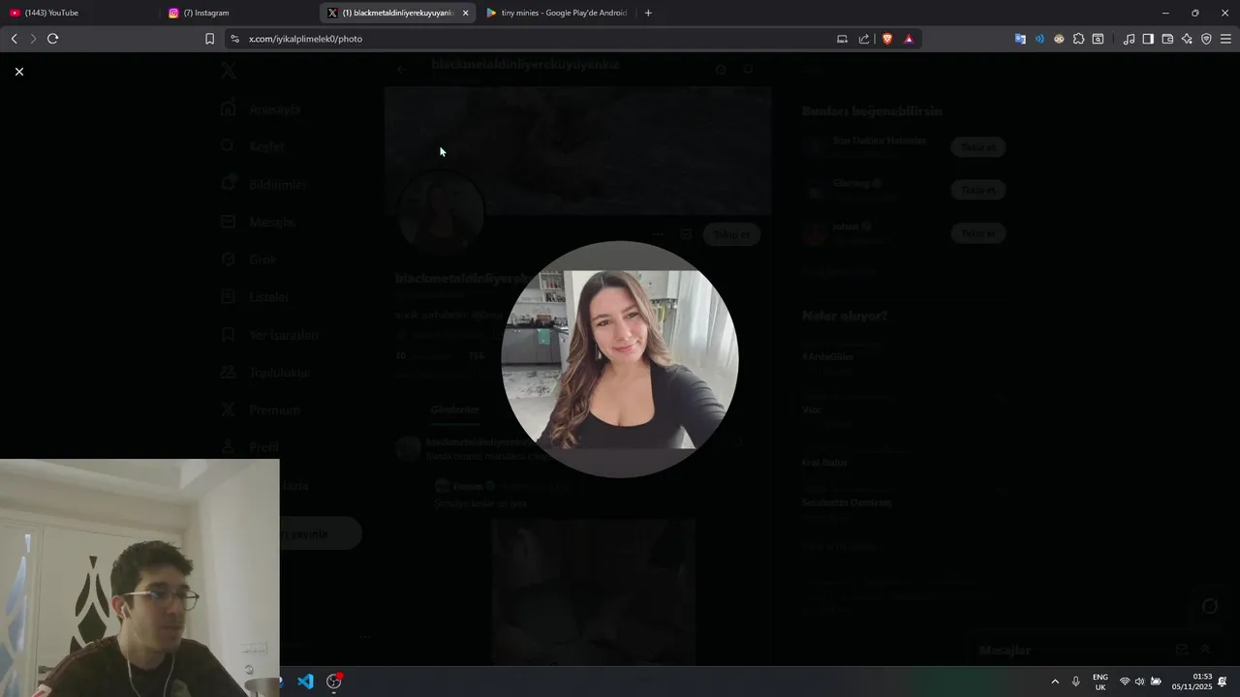1240x697 pixels.
Task: Open the Brave Wallet icon
Action: pyautogui.click(x=1167, y=39)
